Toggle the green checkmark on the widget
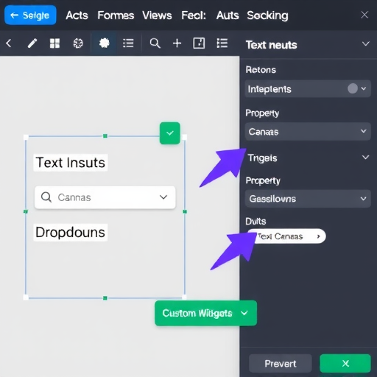377x377 pixels. [x=170, y=133]
